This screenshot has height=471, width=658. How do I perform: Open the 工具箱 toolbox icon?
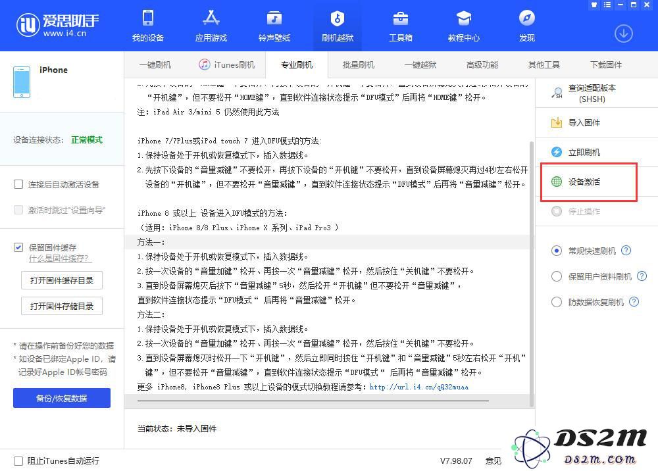(401, 18)
